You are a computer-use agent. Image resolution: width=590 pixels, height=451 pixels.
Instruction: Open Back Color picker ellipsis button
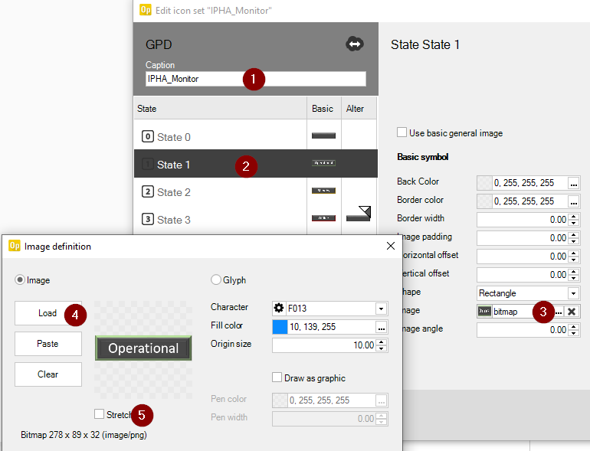click(572, 183)
